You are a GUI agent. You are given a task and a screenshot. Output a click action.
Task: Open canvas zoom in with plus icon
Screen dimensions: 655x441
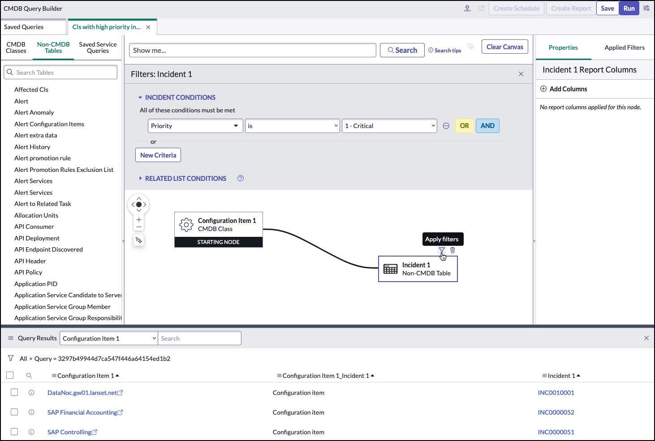click(x=138, y=219)
